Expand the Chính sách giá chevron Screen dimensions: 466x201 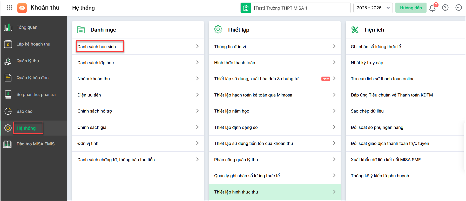[x=197, y=127]
